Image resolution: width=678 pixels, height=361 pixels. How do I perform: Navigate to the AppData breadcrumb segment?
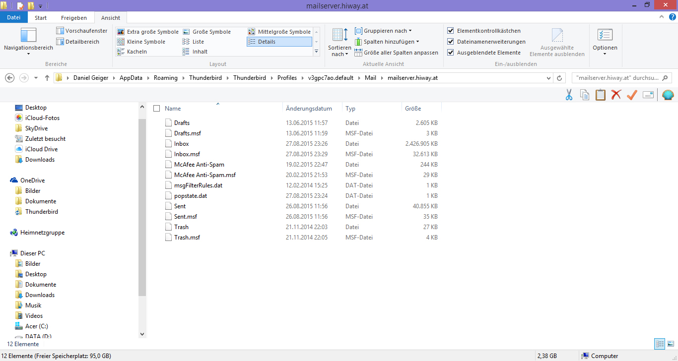(131, 78)
